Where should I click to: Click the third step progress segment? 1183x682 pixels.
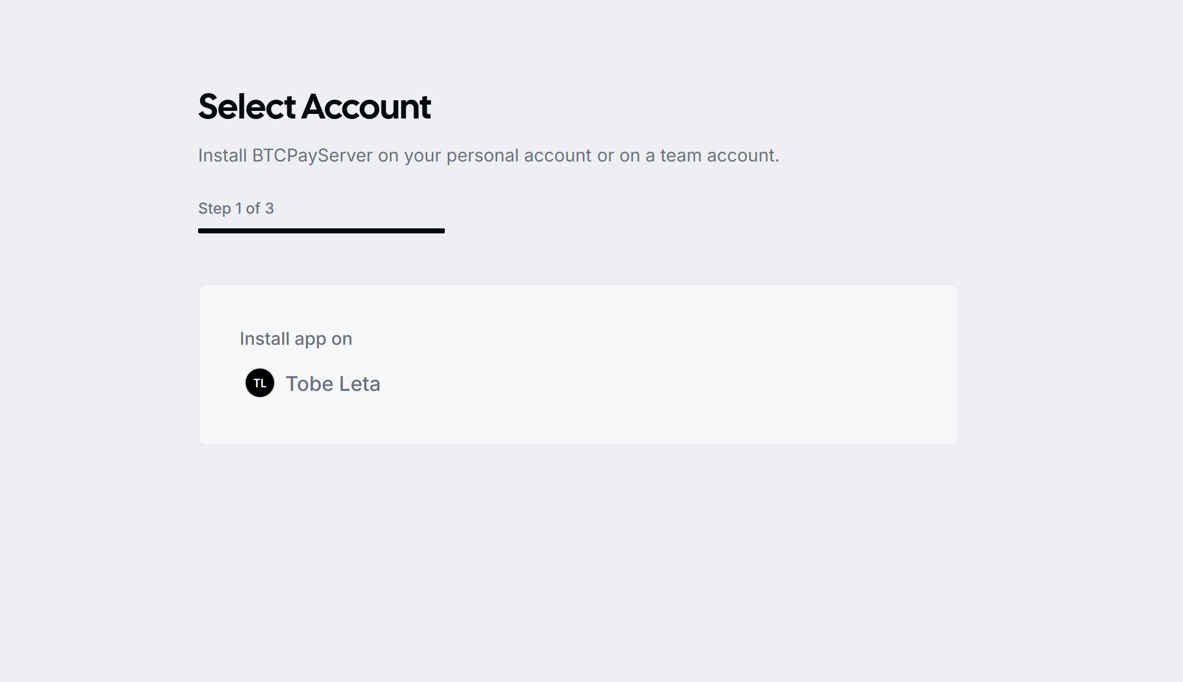pos(835,231)
